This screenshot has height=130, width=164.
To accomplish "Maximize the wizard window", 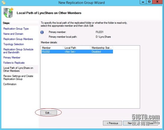I will (x=149, y=2).
